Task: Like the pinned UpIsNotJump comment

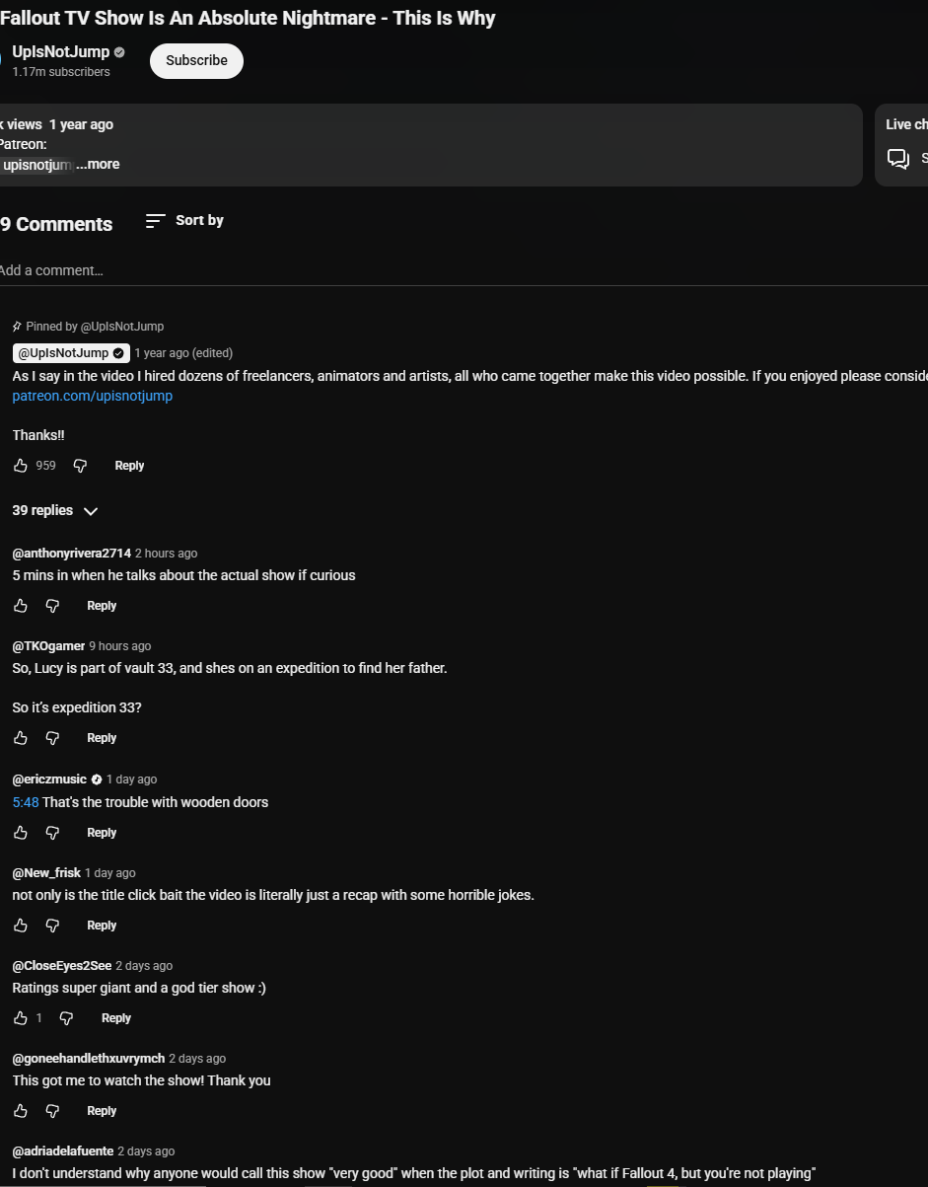Action: tap(21, 466)
